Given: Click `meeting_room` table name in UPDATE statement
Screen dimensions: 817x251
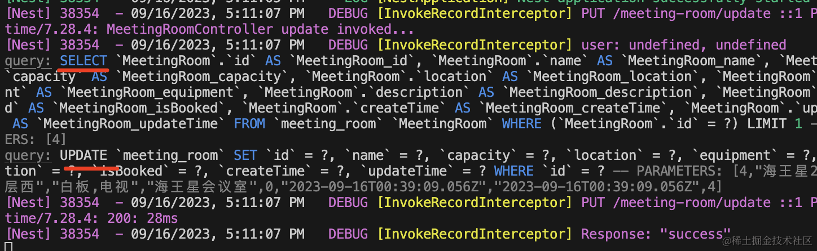Looking at the screenshot, I should 170,155.
